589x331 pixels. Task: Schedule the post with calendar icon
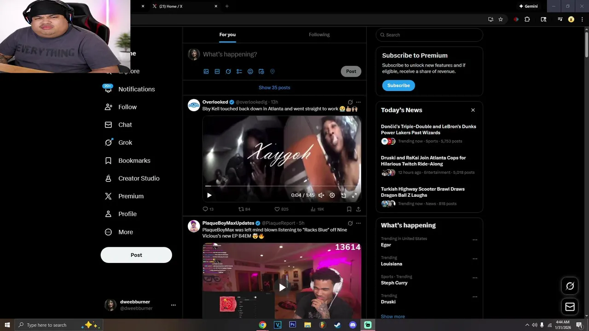click(x=261, y=71)
